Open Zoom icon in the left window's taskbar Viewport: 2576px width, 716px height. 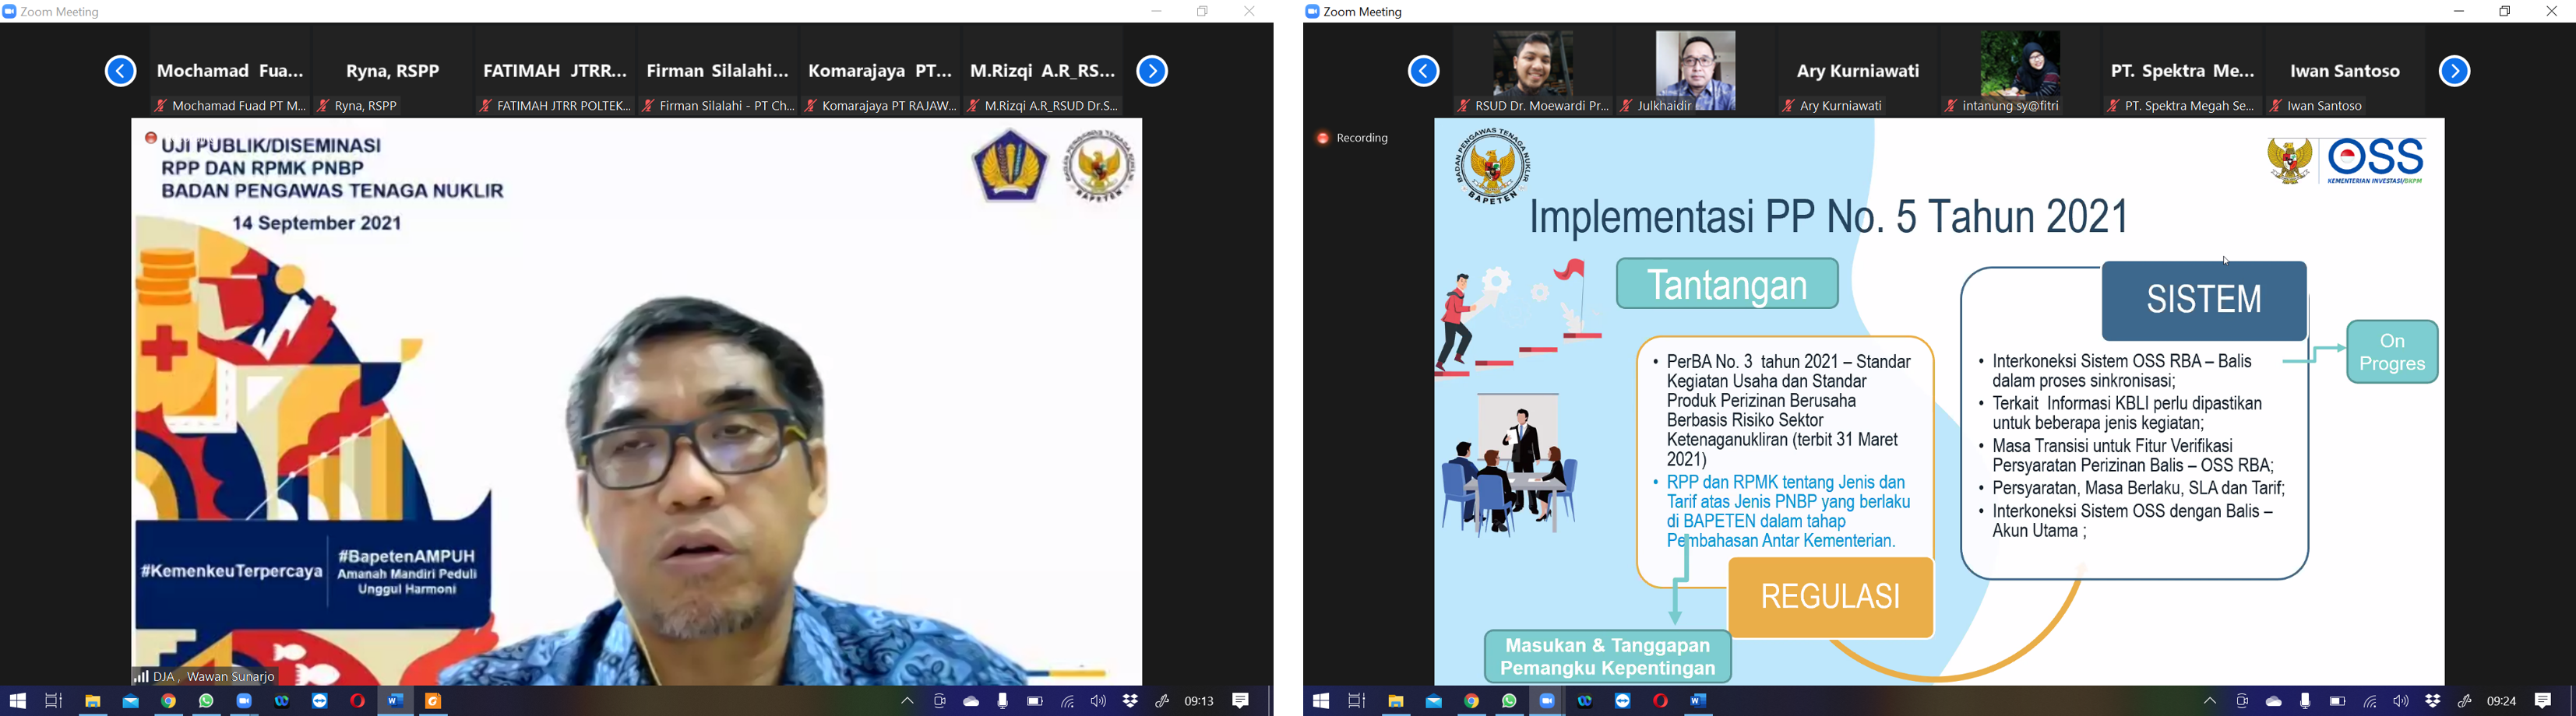pyautogui.click(x=245, y=701)
